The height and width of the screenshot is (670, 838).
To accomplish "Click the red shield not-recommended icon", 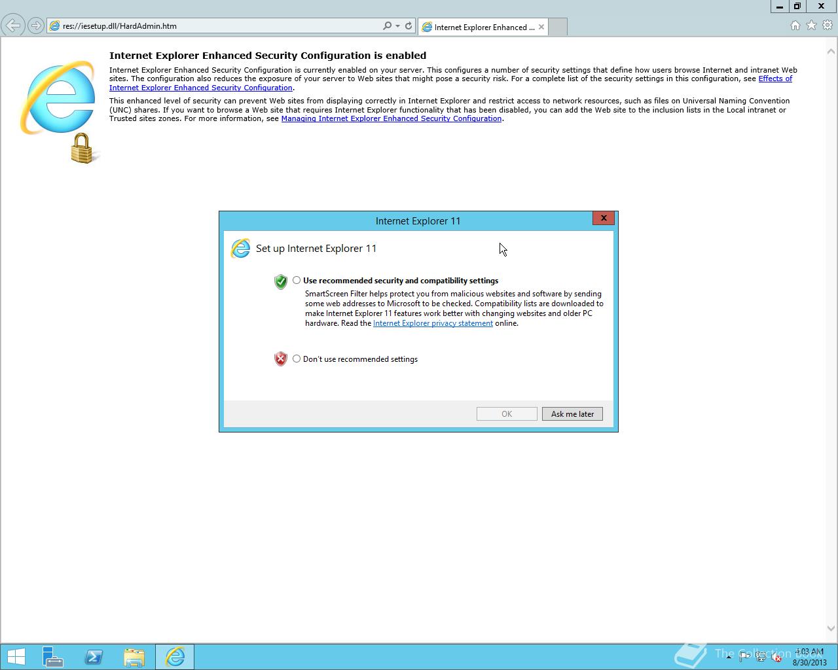I will click(281, 359).
